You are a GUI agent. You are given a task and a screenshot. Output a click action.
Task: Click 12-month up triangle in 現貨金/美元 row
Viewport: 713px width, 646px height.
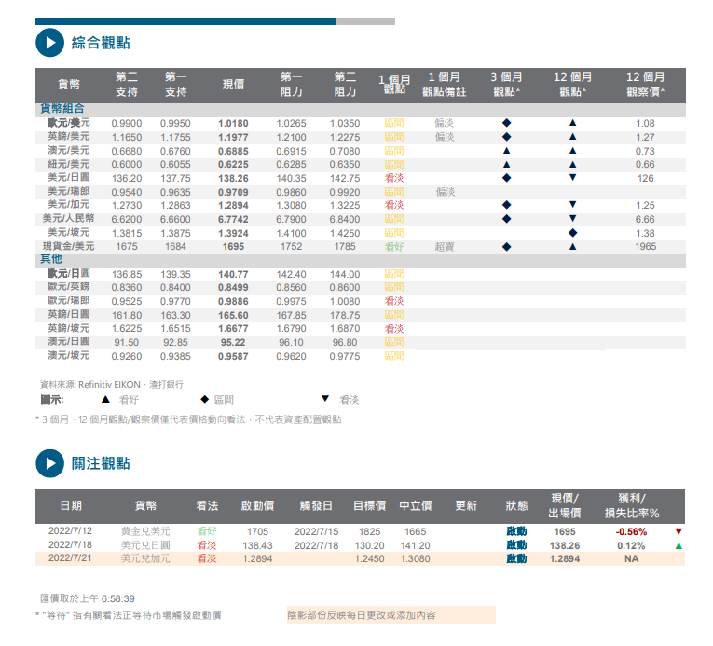click(x=572, y=247)
